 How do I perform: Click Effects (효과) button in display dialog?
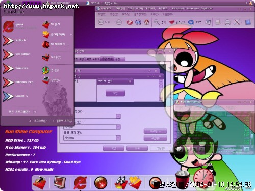(x=156, y=131)
